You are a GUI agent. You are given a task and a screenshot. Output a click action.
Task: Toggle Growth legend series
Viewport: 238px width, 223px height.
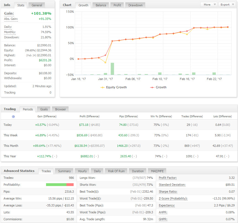click(x=158, y=87)
